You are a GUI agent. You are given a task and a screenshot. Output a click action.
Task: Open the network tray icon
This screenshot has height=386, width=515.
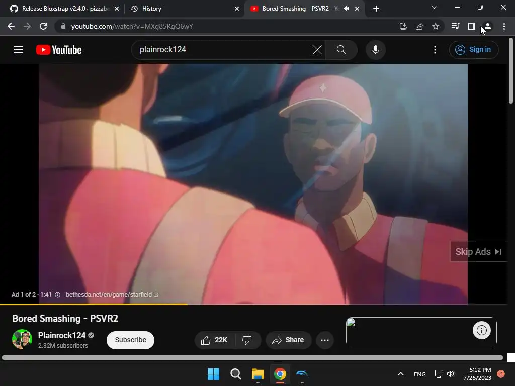tap(439, 374)
